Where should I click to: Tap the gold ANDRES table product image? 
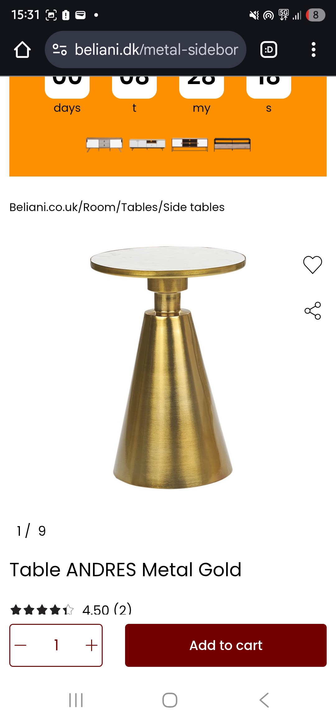click(168, 367)
